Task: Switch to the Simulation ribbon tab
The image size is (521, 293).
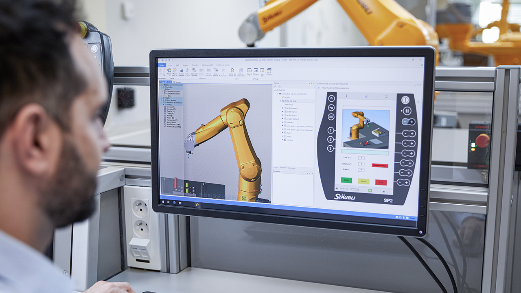Action: [x=195, y=65]
